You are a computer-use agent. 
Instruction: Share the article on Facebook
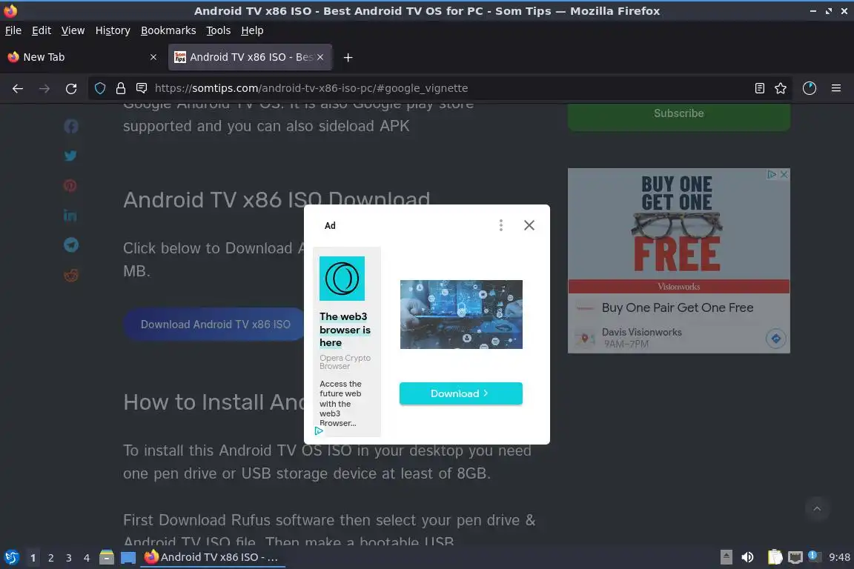pos(71,127)
